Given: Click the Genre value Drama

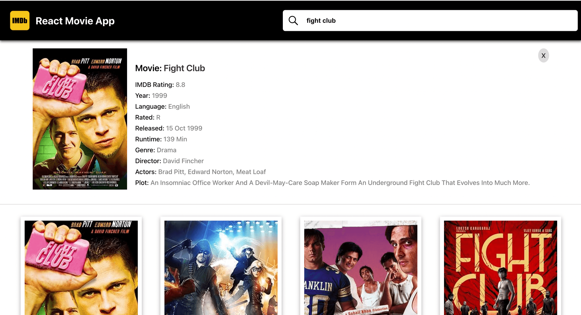Looking at the screenshot, I should [167, 150].
